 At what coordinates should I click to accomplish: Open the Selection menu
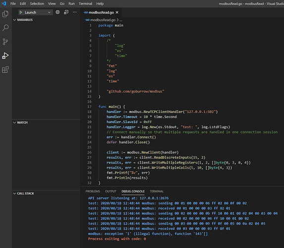pos(37,3)
